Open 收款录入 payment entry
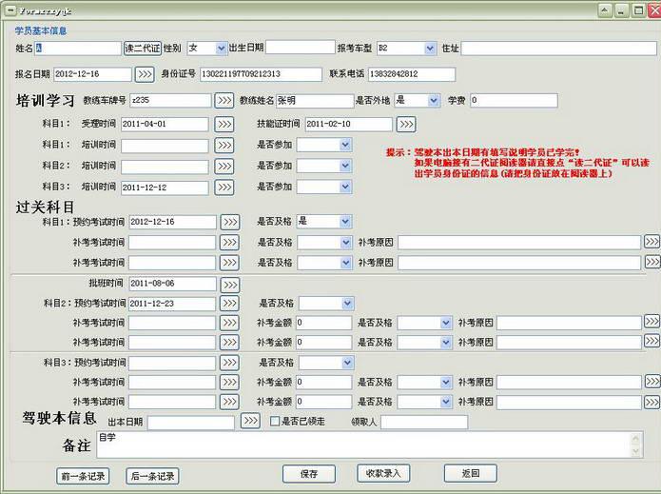The image size is (661, 494). point(383,473)
